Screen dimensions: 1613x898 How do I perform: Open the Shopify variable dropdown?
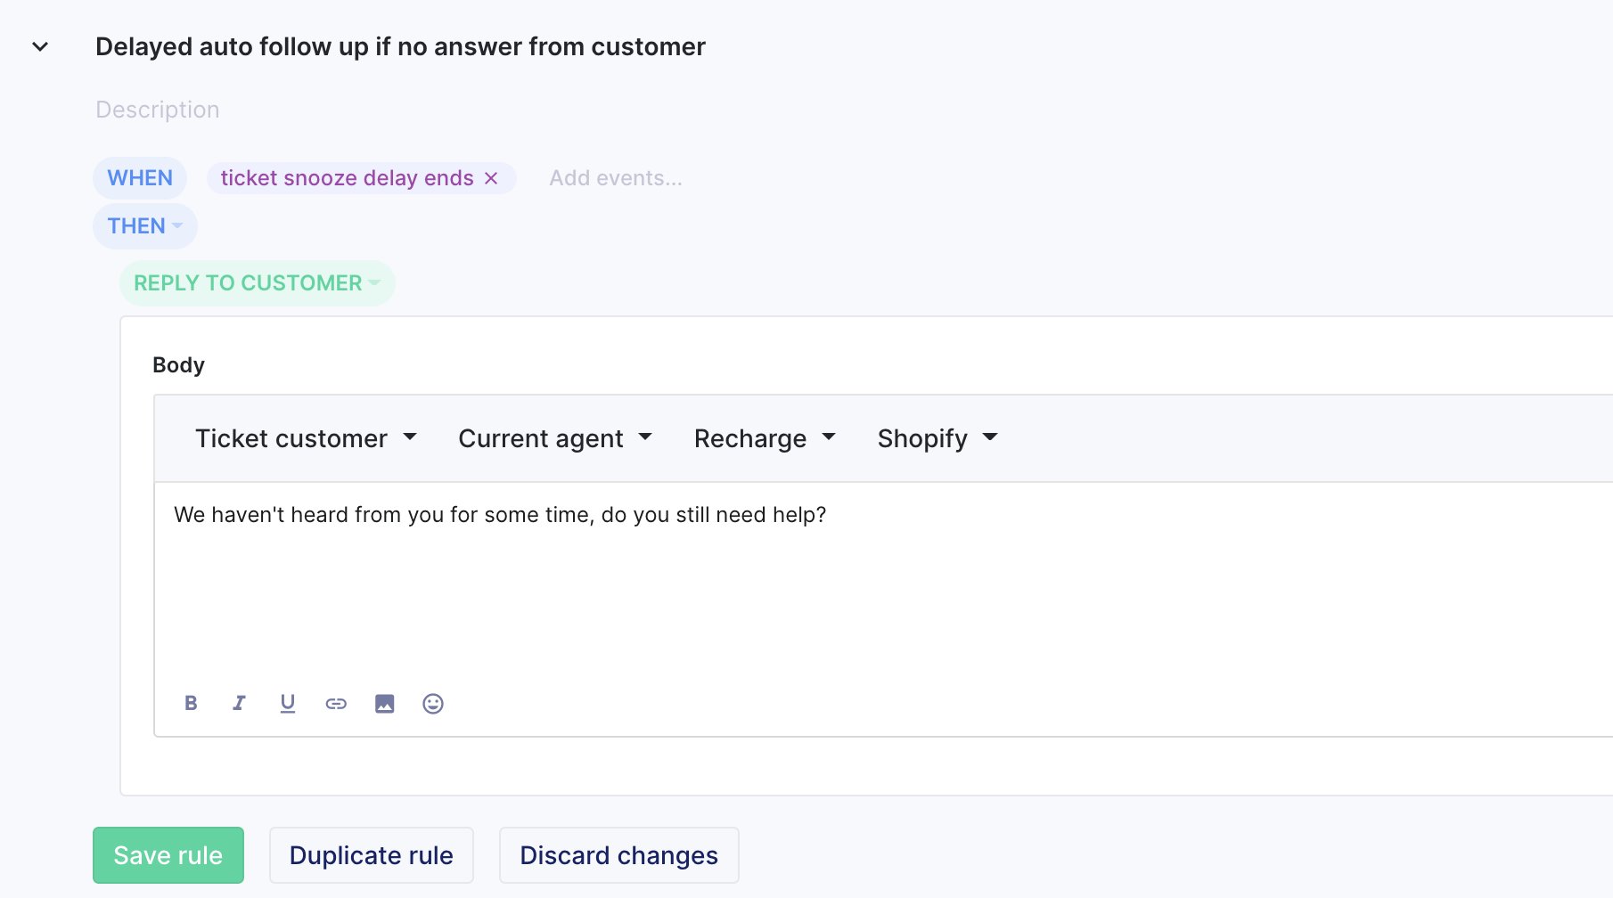938,438
